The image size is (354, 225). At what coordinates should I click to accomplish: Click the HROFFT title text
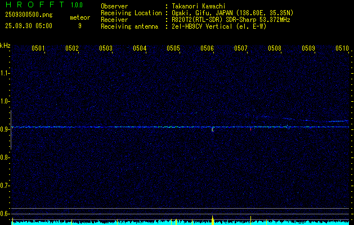pos(35,4)
